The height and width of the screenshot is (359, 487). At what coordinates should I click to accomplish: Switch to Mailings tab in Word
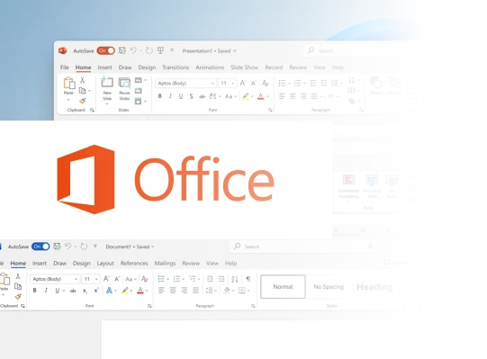click(x=165, y=264)
